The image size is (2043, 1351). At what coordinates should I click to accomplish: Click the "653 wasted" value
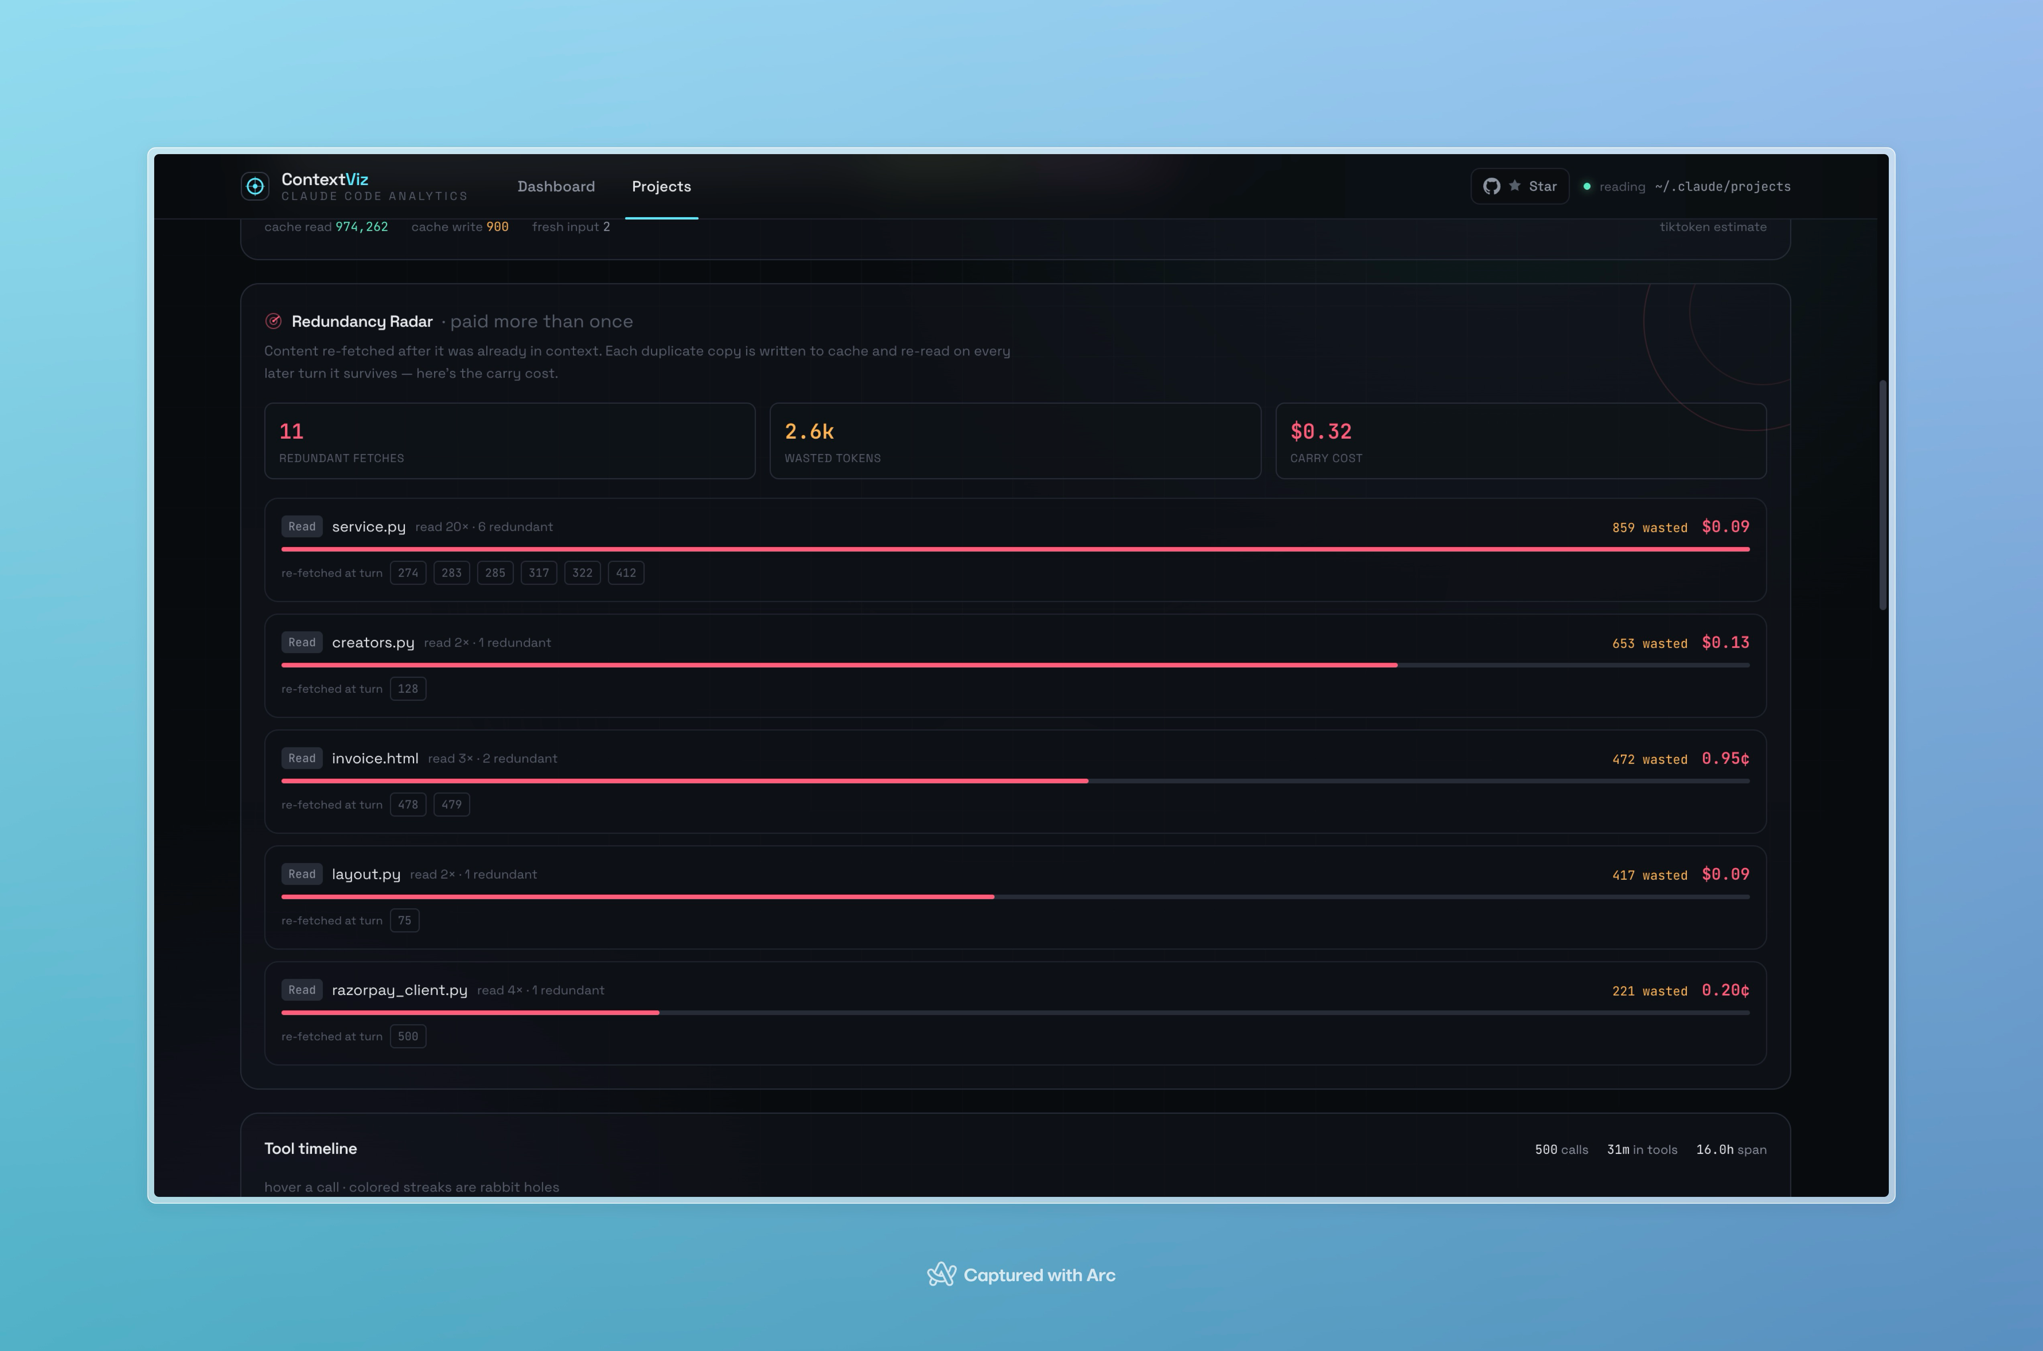(x=1650, y=644)
